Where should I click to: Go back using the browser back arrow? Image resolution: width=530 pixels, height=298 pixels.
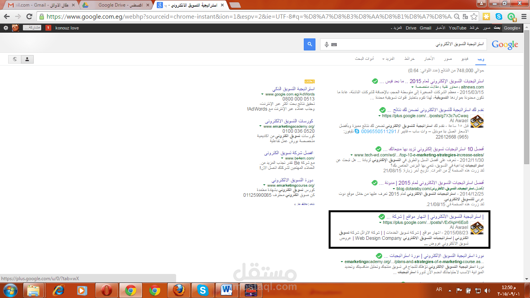(7, 17)
